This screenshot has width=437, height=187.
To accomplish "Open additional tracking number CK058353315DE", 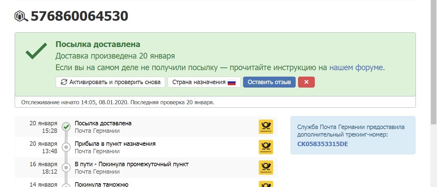I will pyautogui.click(x=323, y=144).
